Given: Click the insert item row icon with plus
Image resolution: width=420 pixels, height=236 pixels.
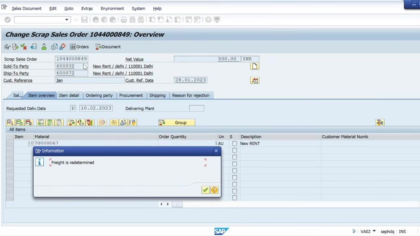Looking at the screenshot, I should tap(19, 123).
